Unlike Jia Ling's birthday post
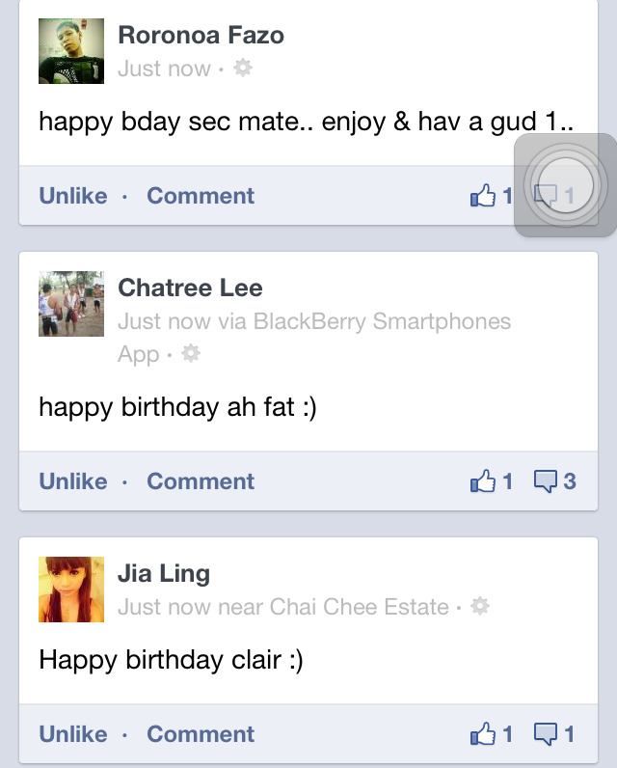 coord(73,734)
